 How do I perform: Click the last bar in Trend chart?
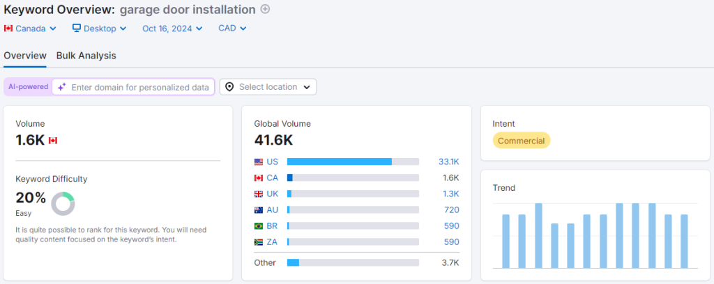tap(684, 242)
